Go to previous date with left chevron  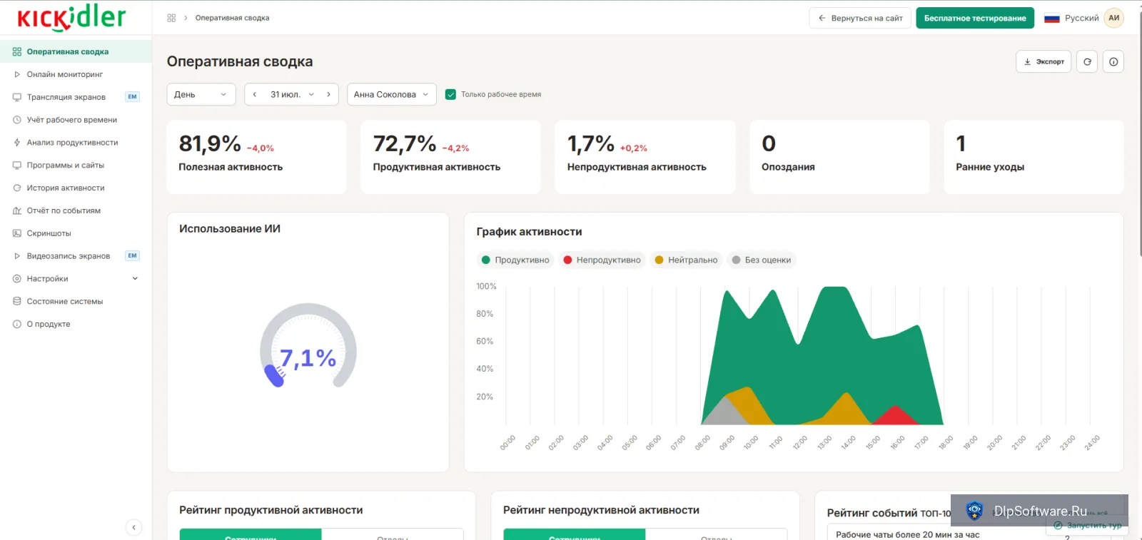(255, 94)
